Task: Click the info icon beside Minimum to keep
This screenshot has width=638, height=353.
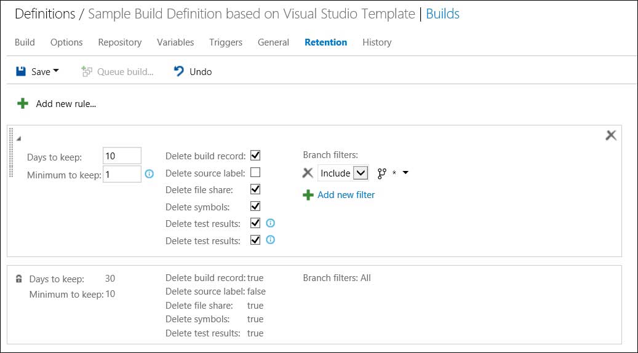Action: tap(149, 174)
